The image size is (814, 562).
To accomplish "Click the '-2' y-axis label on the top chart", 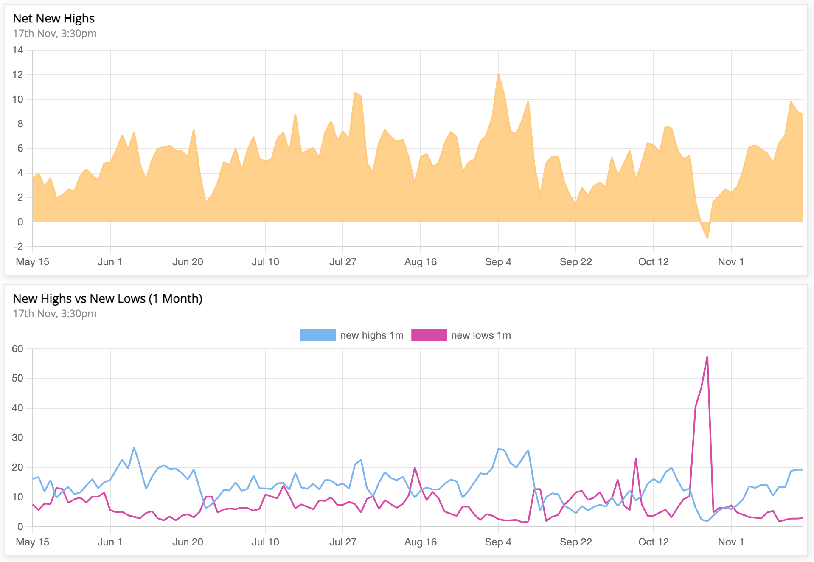I will click(x=18, y=247).
